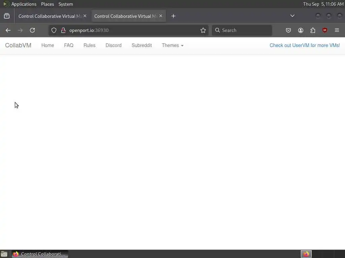The width and height of the screenshot is (345, 258).
Task: Click the forward navigation arrow
Action: (20, 30)
